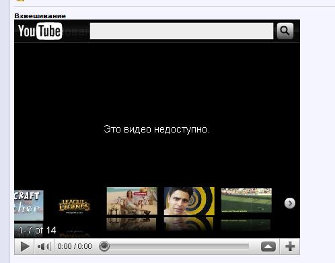Click the YouTube logo
The width and height of the screenshot is (335, 263).
40,31
